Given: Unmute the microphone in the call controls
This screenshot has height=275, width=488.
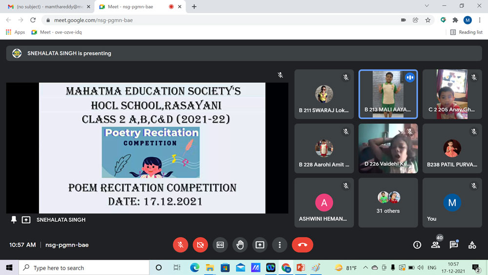Looking at the screenshot, I should coord(181,245).
